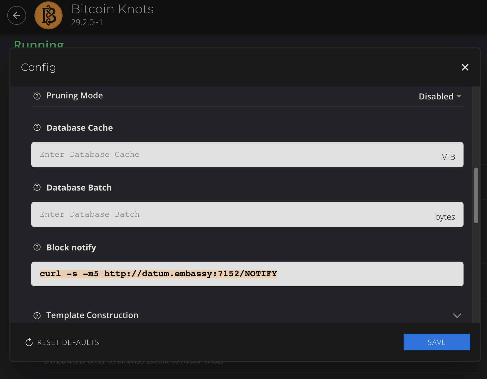Reset config to defaults

click(62, 342)
